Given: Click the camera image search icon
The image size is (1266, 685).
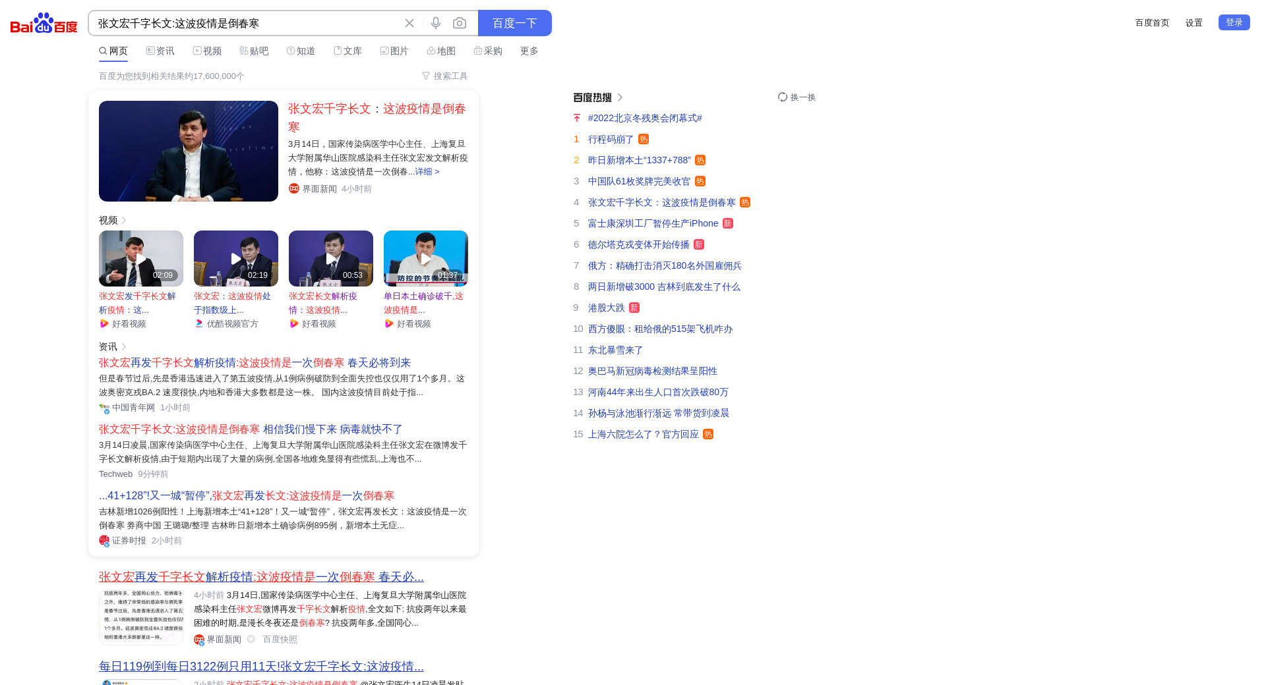Looking at the screenshot, I should (x=460, y=23).
